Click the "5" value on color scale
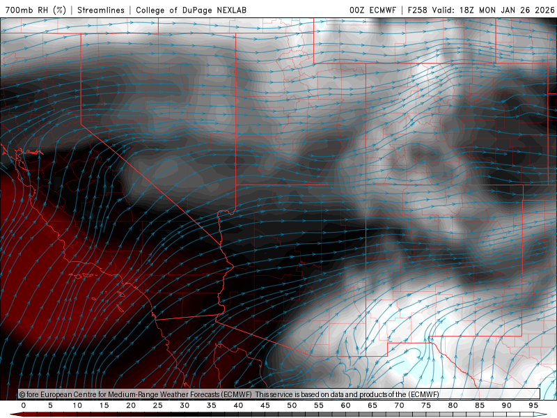557x418 pixels. click(50, 405)
